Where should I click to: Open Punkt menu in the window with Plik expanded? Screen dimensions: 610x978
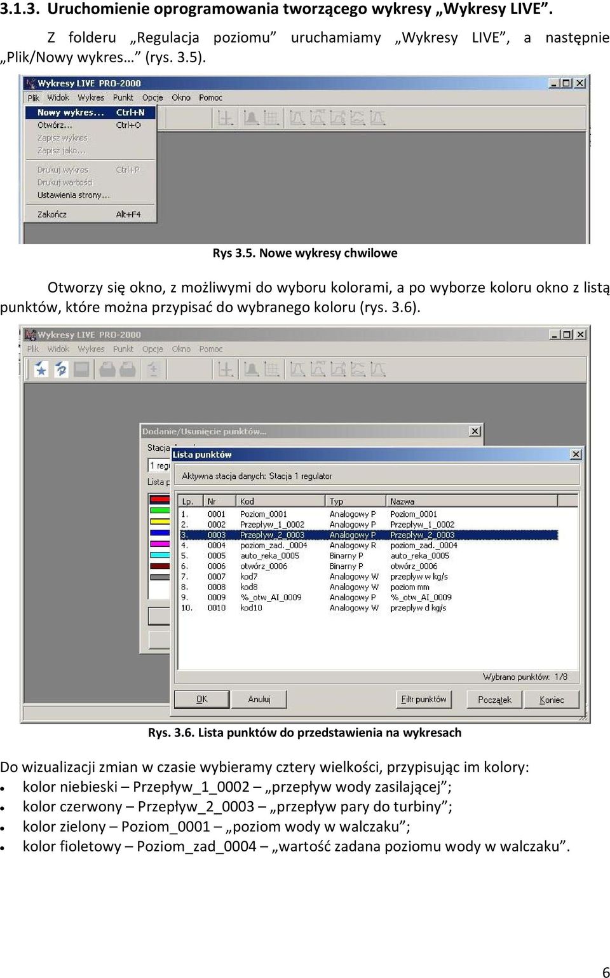pyautogui.click(x=123, y=97)
